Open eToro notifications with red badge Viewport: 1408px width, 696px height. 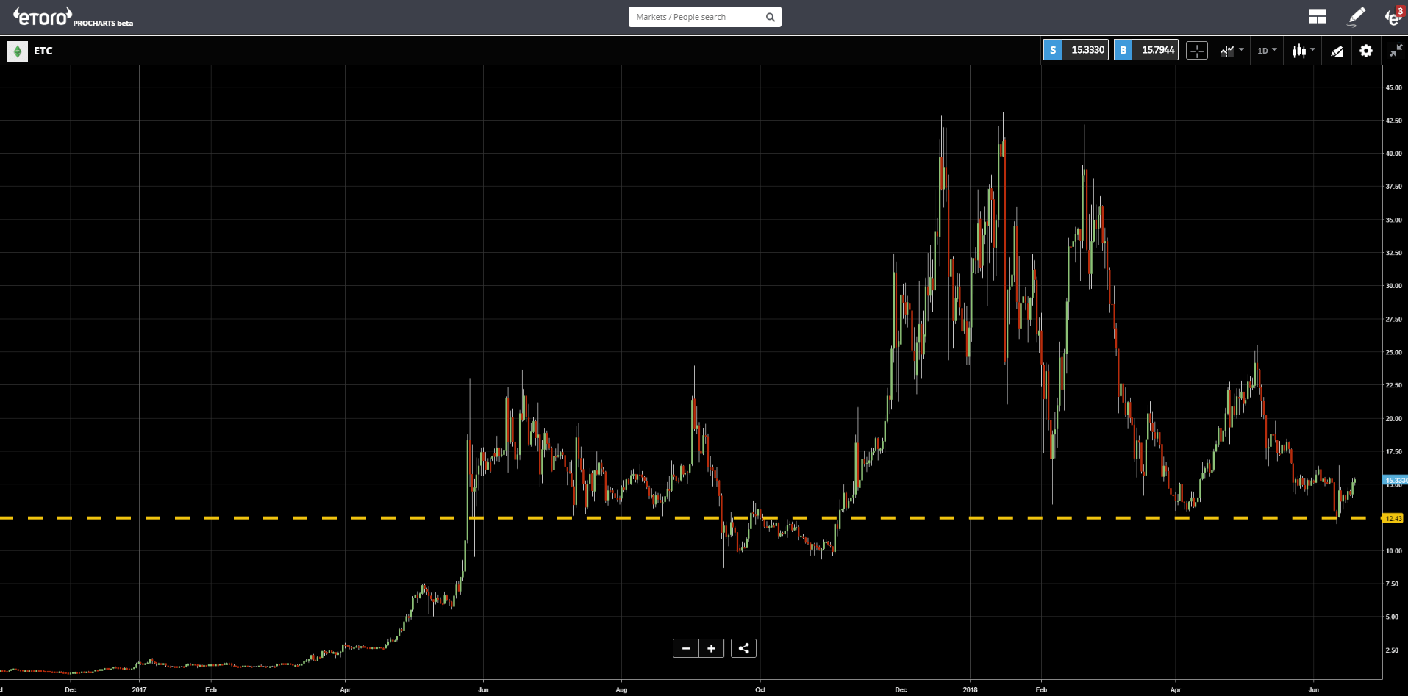pyautogui.click(x=1393, y=16)
